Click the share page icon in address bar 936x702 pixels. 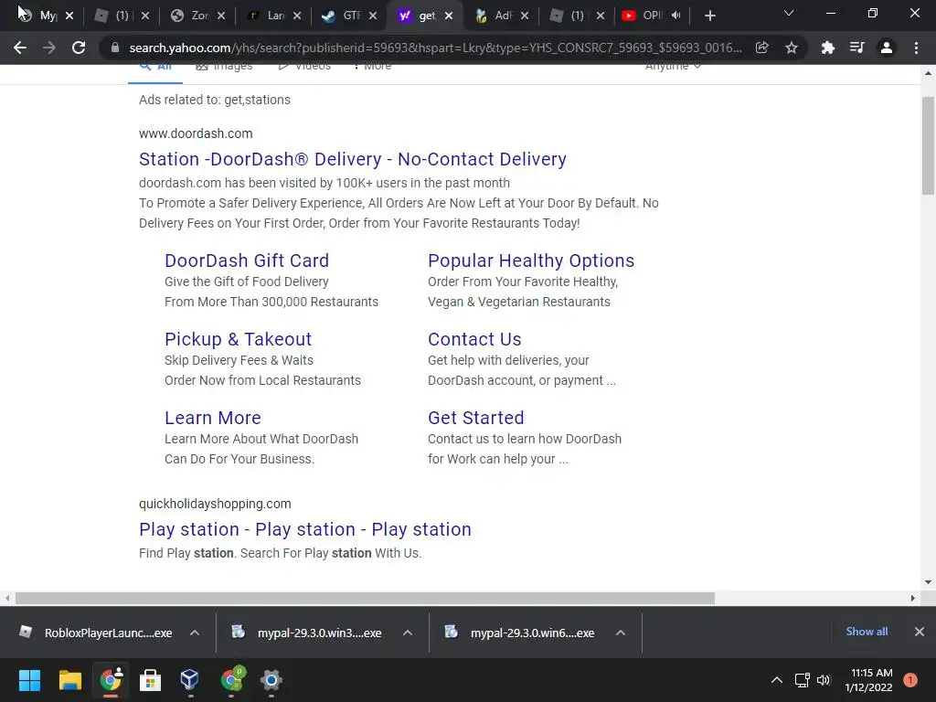(761, 48)
